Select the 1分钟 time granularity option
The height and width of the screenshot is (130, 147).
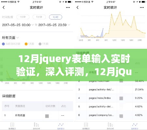tap(23, 17)
